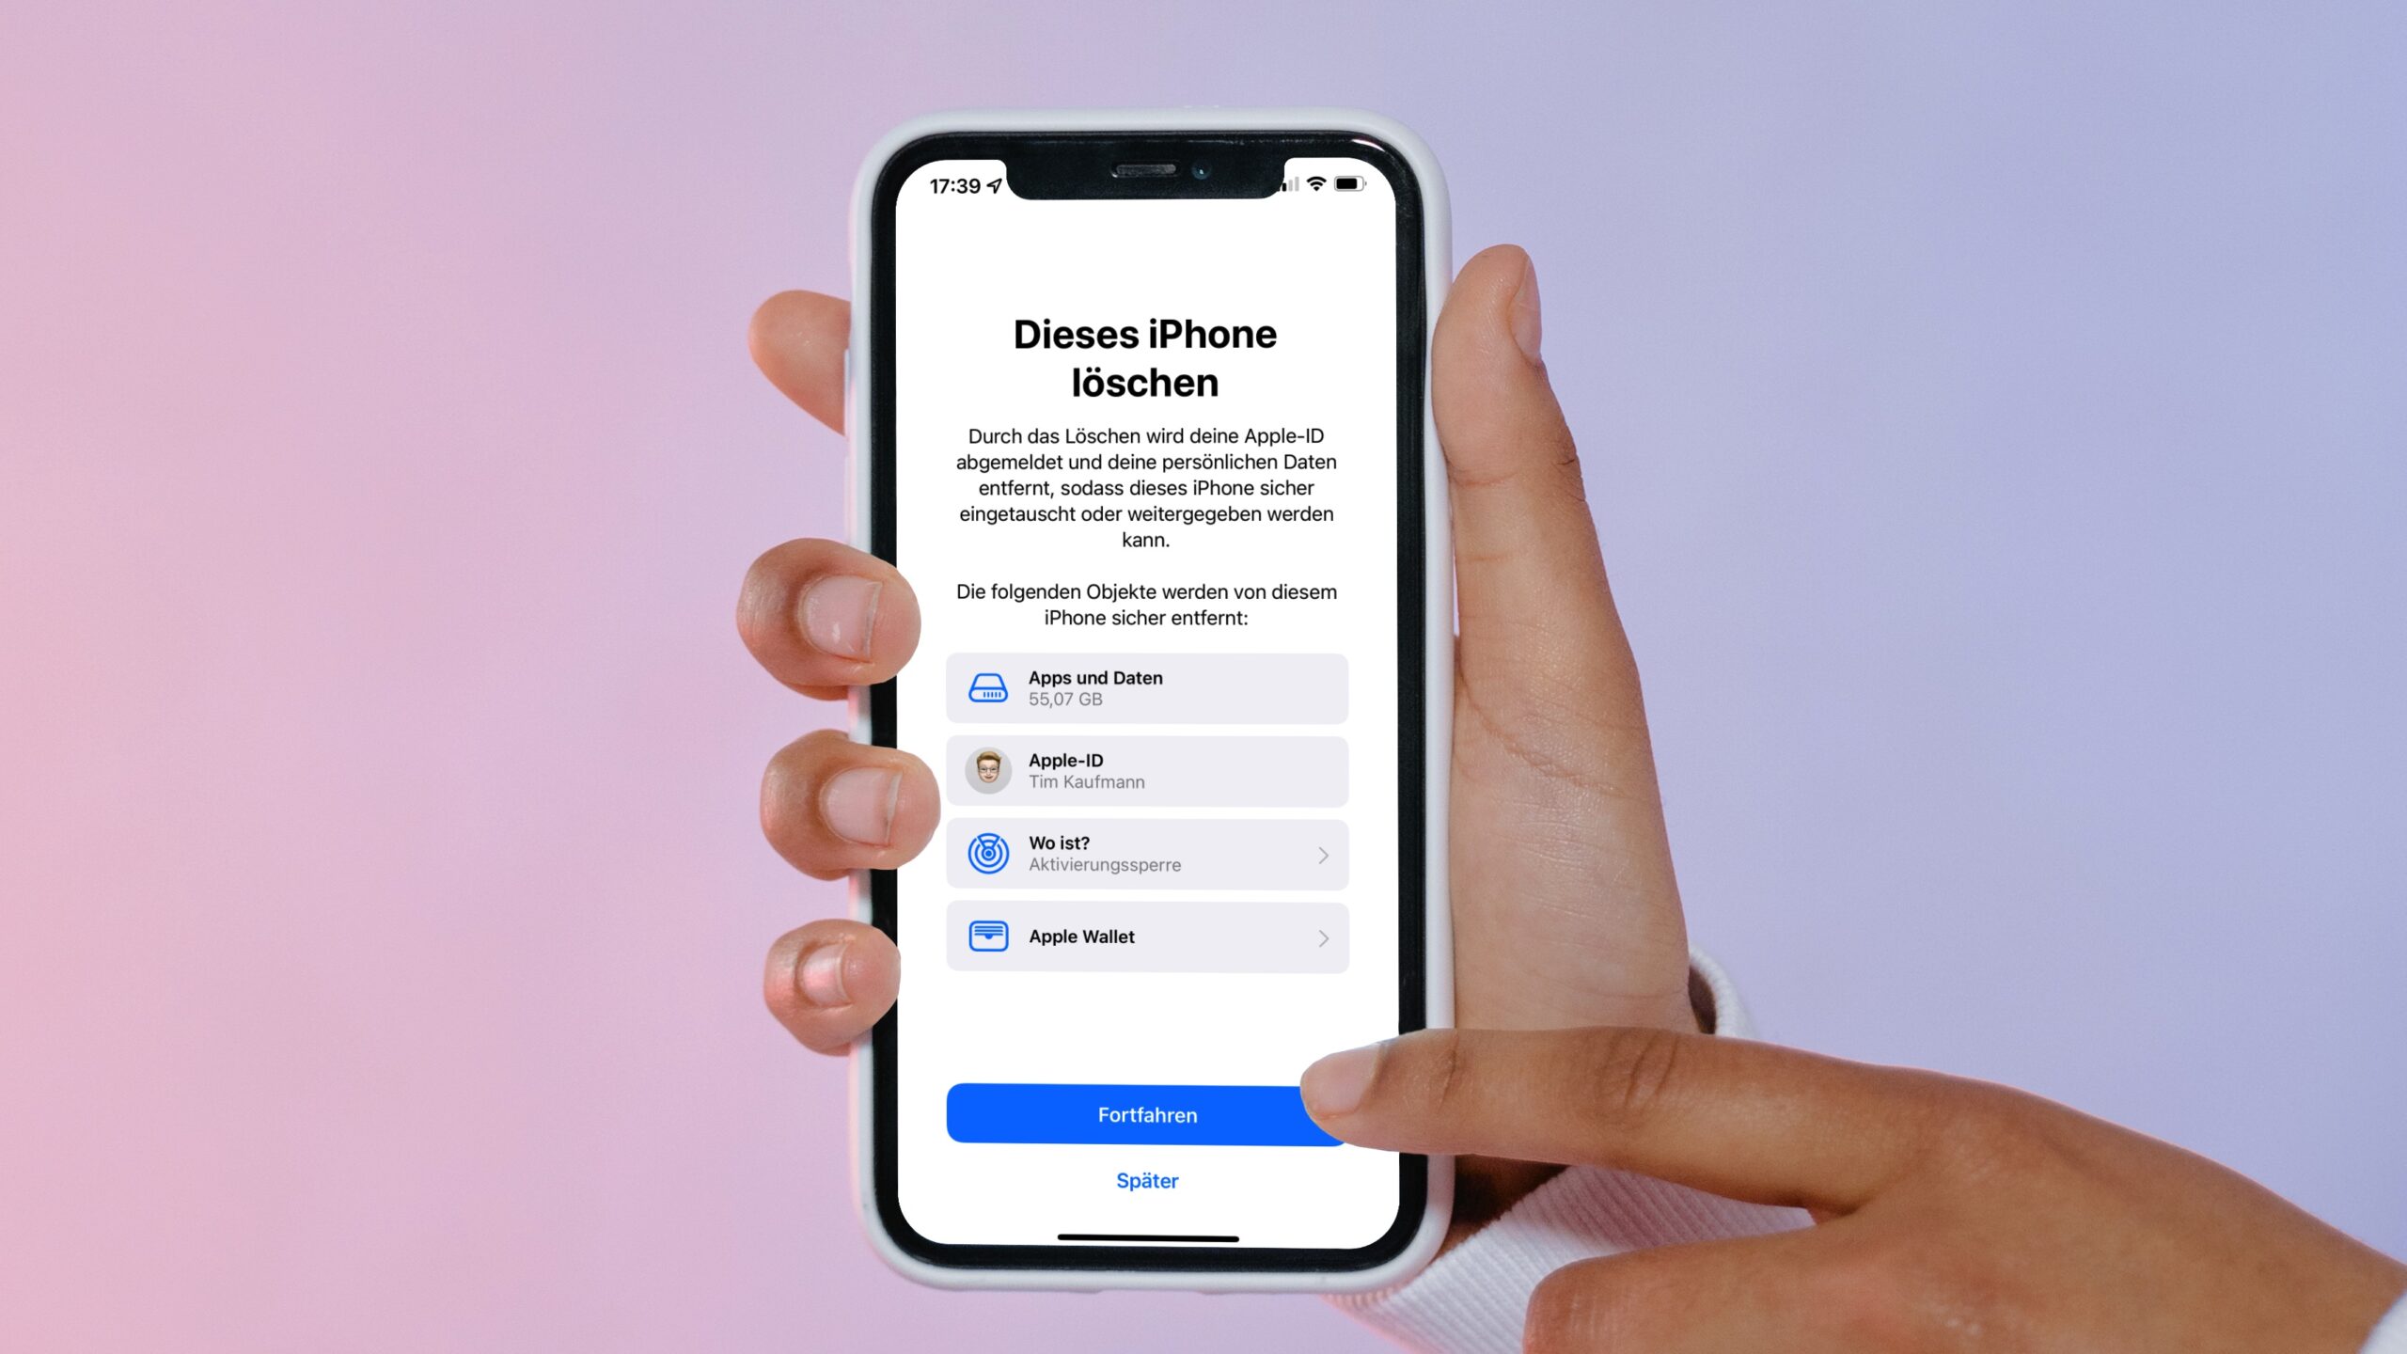View Tim Kaufmann Apple-ID entry
Screen dimensions: 2407x1354
[x=1145, y=770]
